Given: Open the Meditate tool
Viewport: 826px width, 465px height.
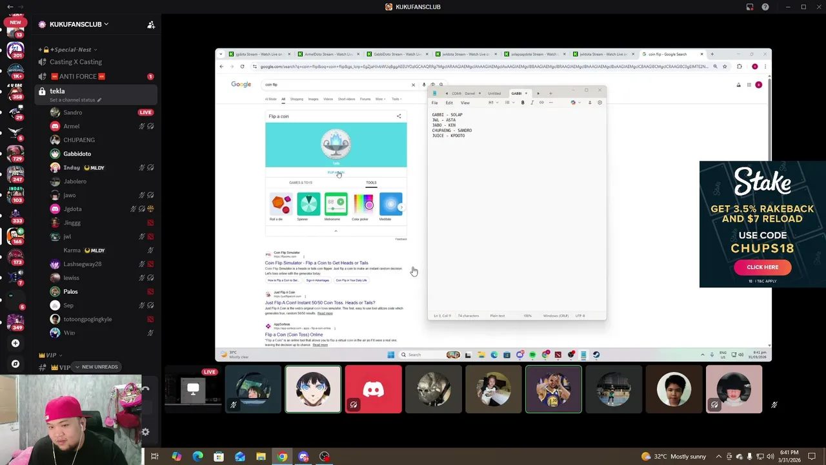Looking at the screenshot, I should [390, 207].
